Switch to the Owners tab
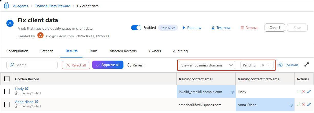 [x=155, y=51]
